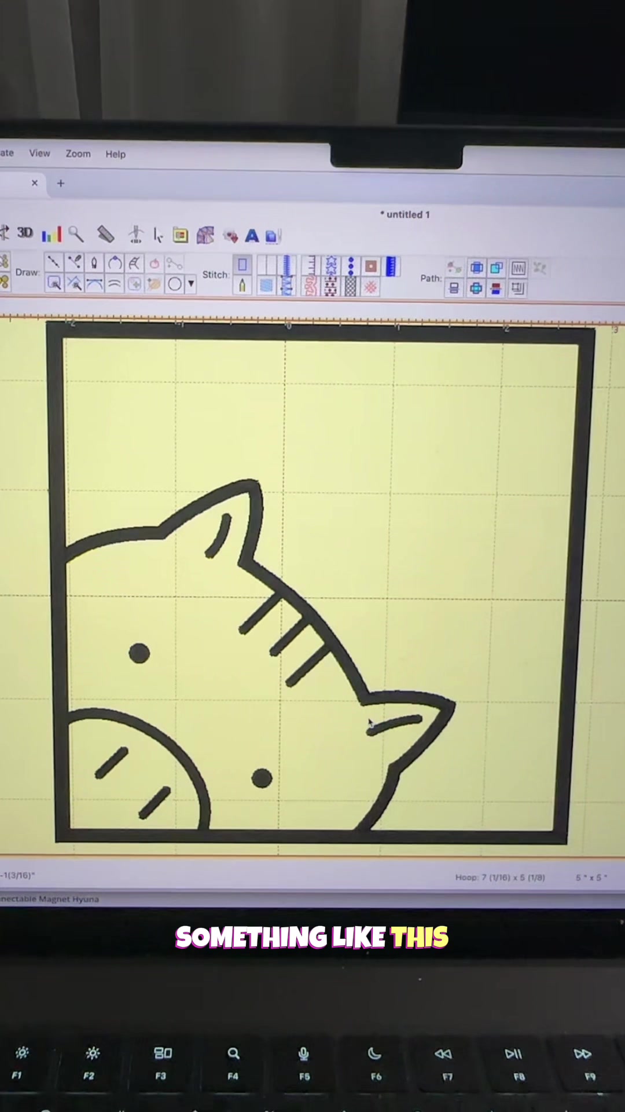Open the colored bar chart icon
625x1112 pixels.
[x=52, y=235]
